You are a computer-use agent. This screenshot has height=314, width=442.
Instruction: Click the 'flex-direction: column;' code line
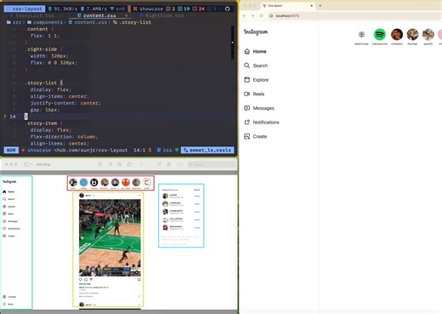[64, 137]
